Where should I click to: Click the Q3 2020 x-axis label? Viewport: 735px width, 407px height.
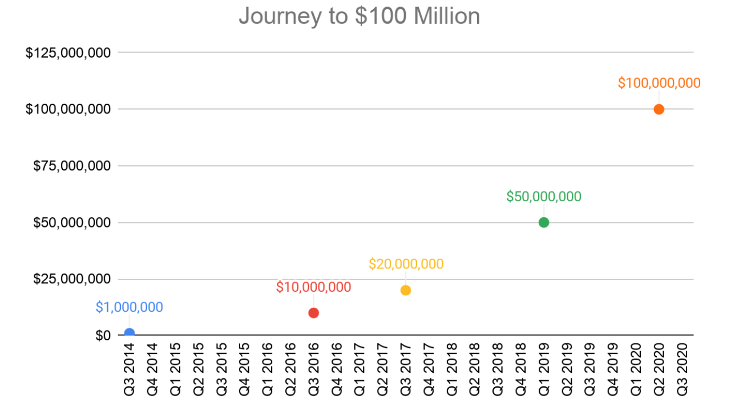click(x=682, y=368)
